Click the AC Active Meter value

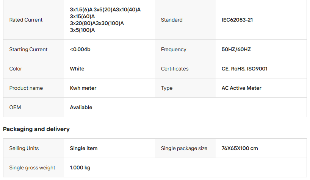coord(241,88)
